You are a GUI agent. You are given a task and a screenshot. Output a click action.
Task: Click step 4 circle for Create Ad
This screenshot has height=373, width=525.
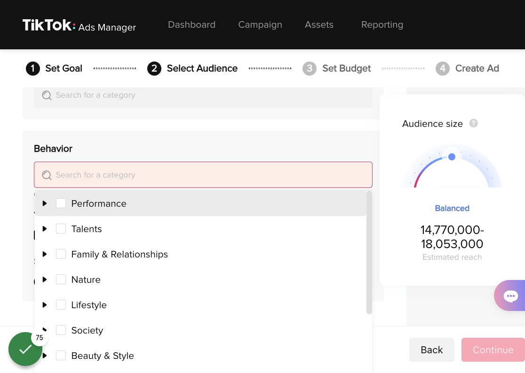442,69
